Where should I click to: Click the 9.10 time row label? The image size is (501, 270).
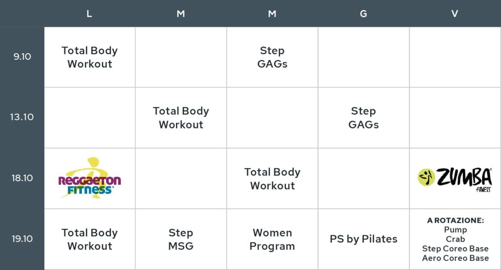(x=22, y=57)
